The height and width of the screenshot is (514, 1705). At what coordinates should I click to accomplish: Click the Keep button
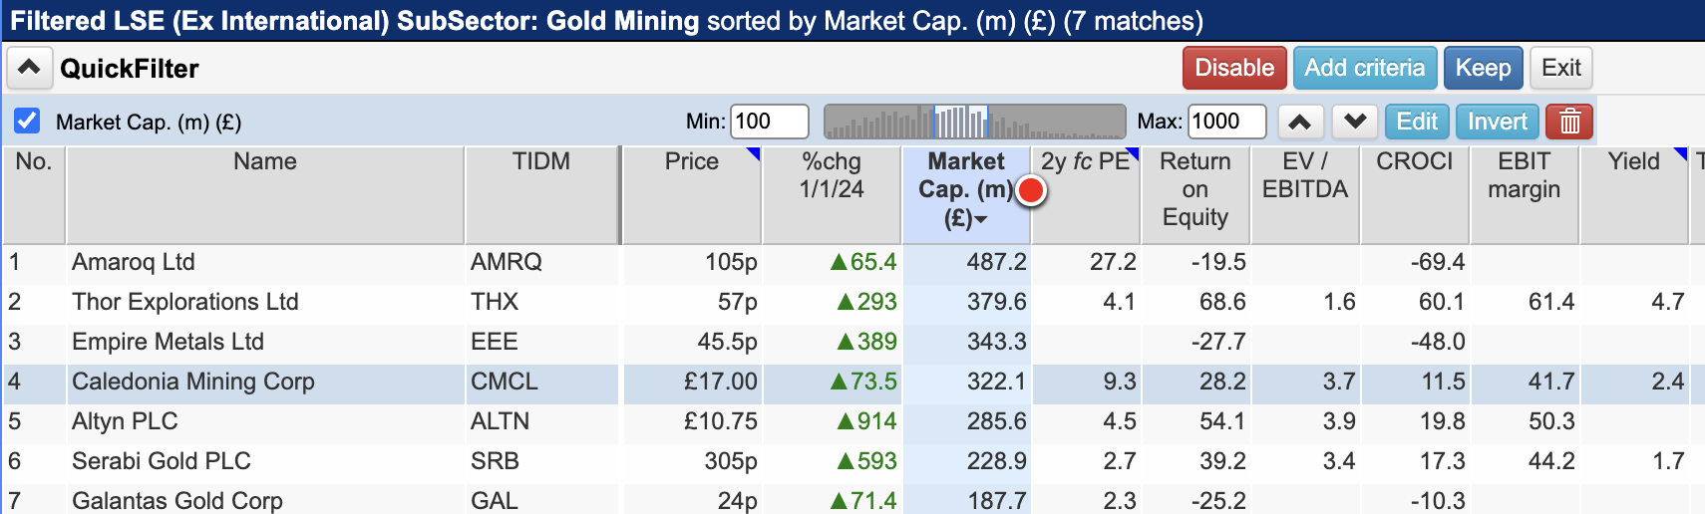click(x=1483, y=68)
